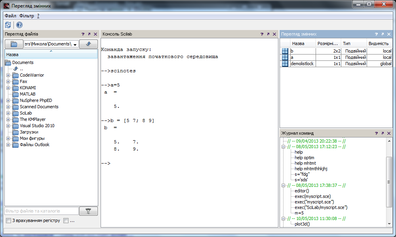The image size is (396, 237).
Task: Open help for command history panel
Action: coord(376,133)
